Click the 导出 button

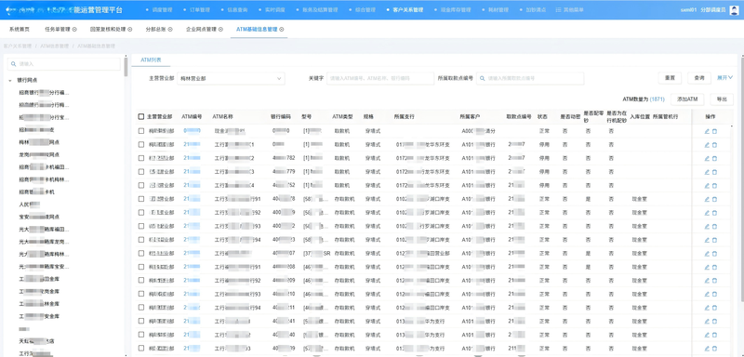pyautogui.click(x=722, y=99)
